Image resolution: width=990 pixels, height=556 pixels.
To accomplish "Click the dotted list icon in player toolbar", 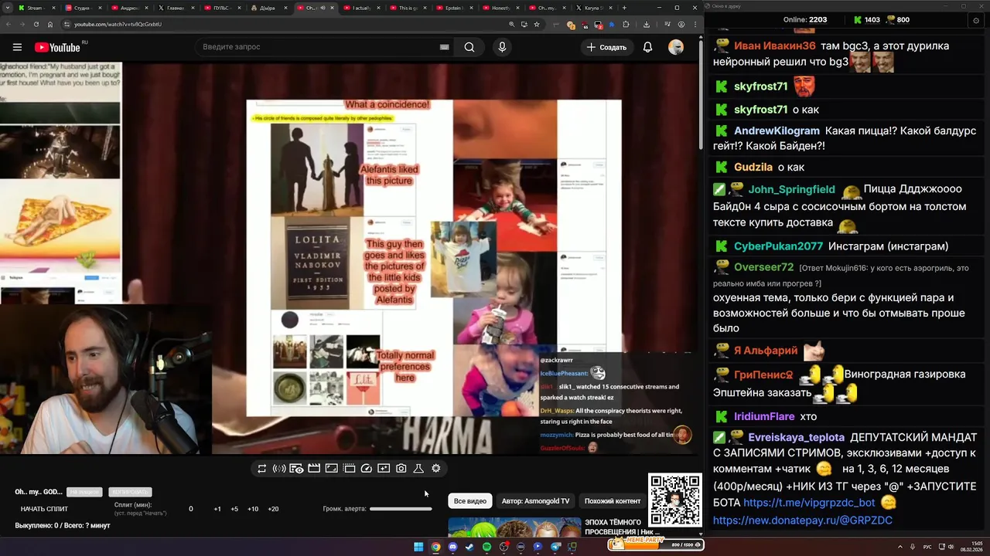I will pyautogui.click(x=349, y=469).
